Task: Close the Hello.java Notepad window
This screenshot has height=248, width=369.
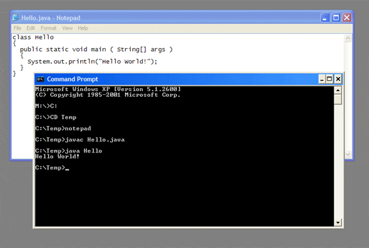Action: (x=347, y=18)
